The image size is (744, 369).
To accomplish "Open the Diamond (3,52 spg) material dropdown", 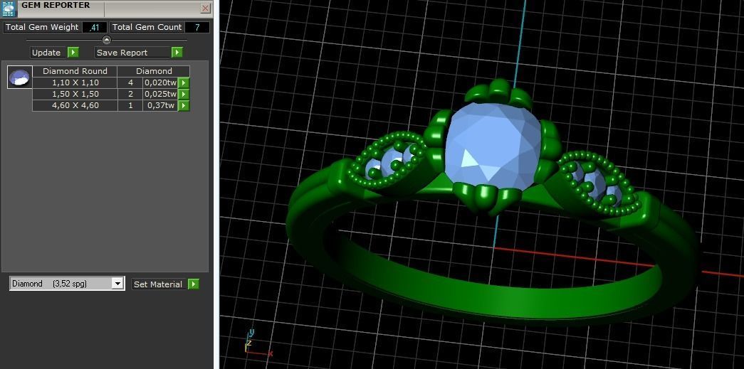I will (x=67, y=284).
